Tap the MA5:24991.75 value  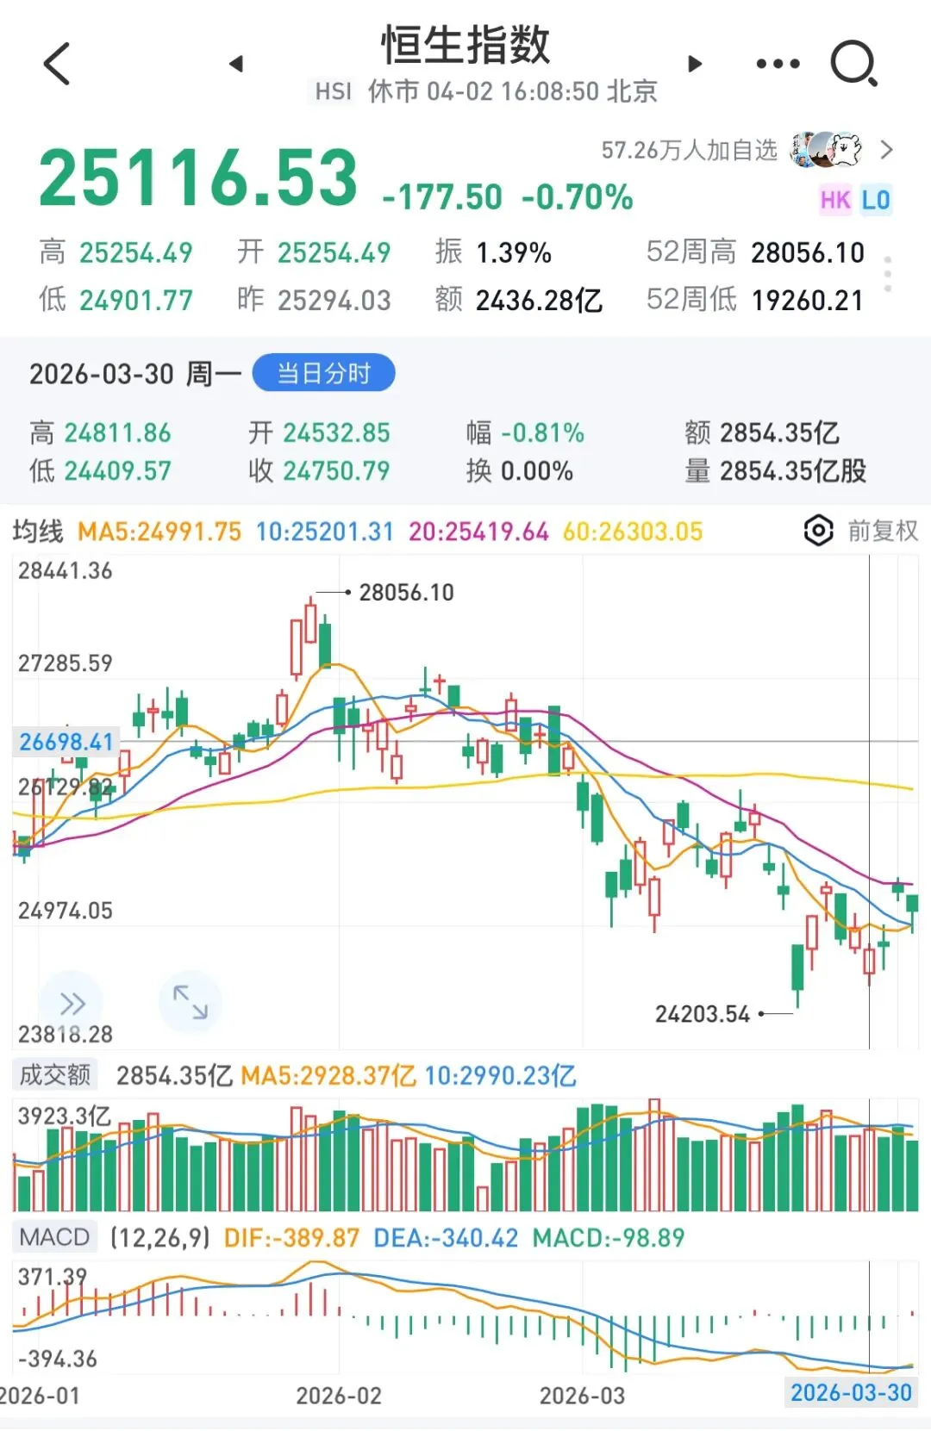[159, 532]
